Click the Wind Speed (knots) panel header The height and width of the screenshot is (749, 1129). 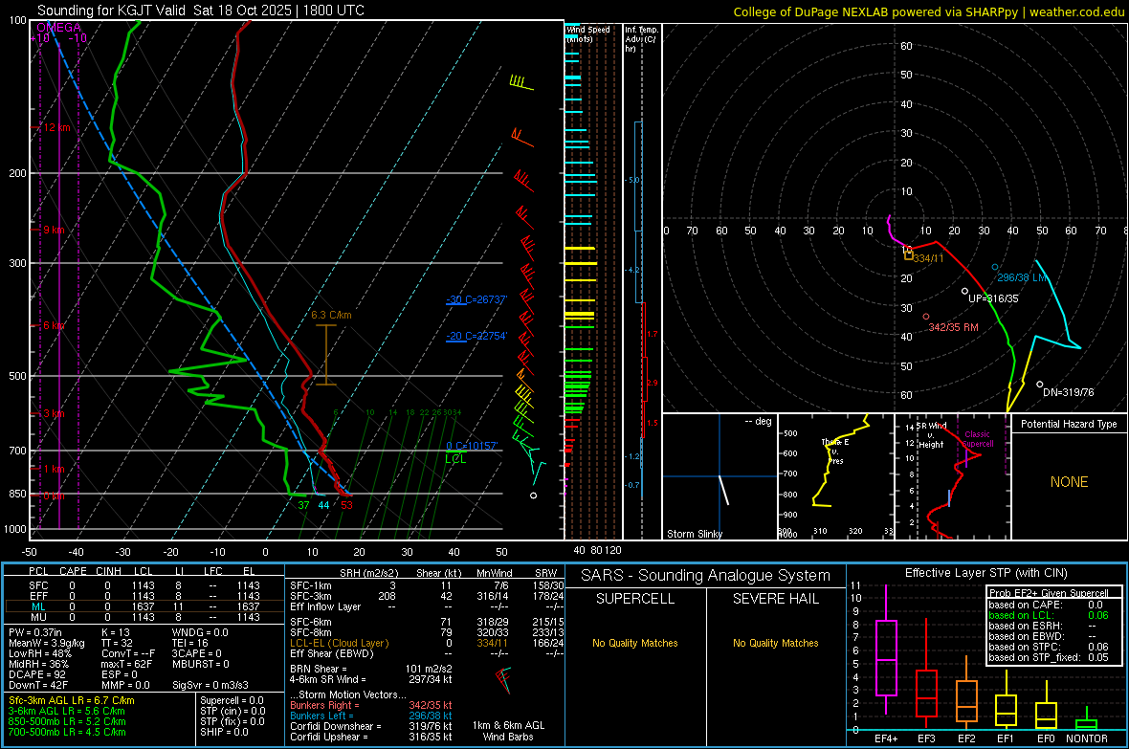click(587, 33)
